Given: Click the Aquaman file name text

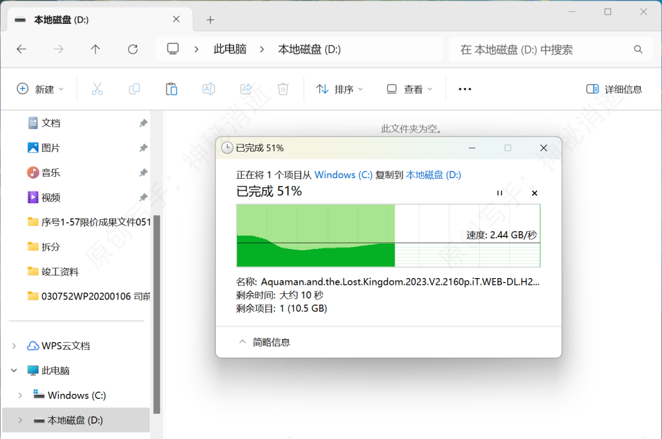Looking at the screenshot, I should [x=400, y=281].
